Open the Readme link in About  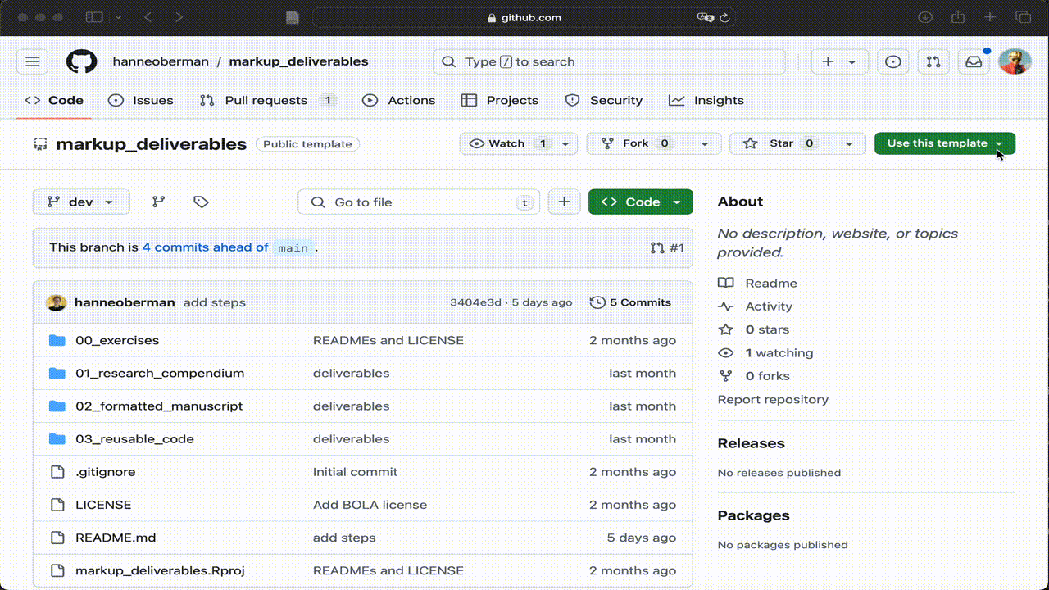point(758,283)
